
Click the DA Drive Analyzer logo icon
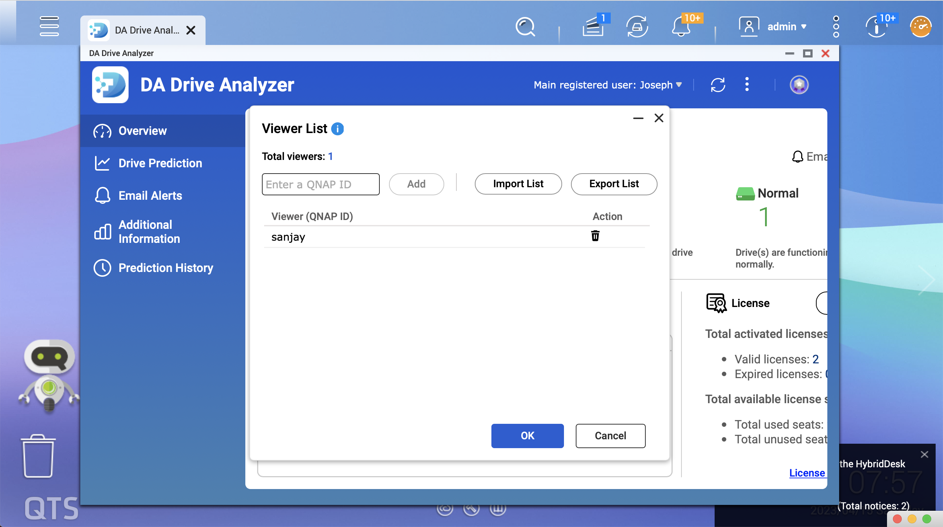(x=110, y=85)
